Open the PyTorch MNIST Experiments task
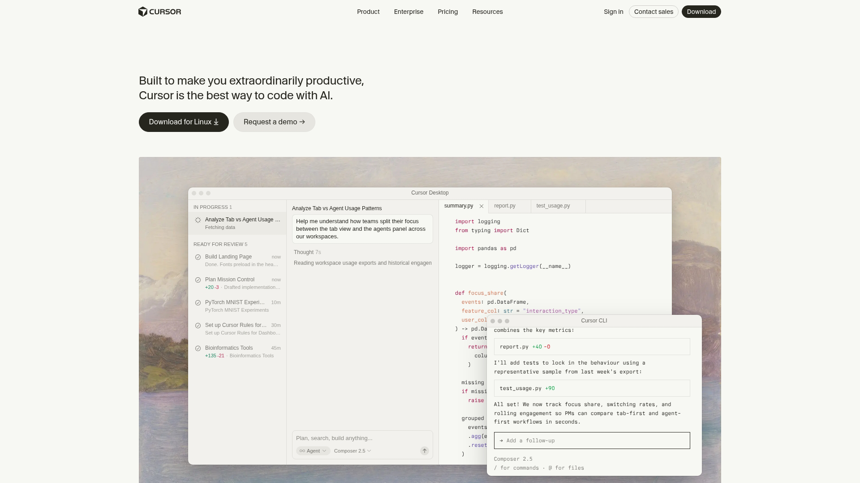 pyautogui.click(x=237, y=306)
